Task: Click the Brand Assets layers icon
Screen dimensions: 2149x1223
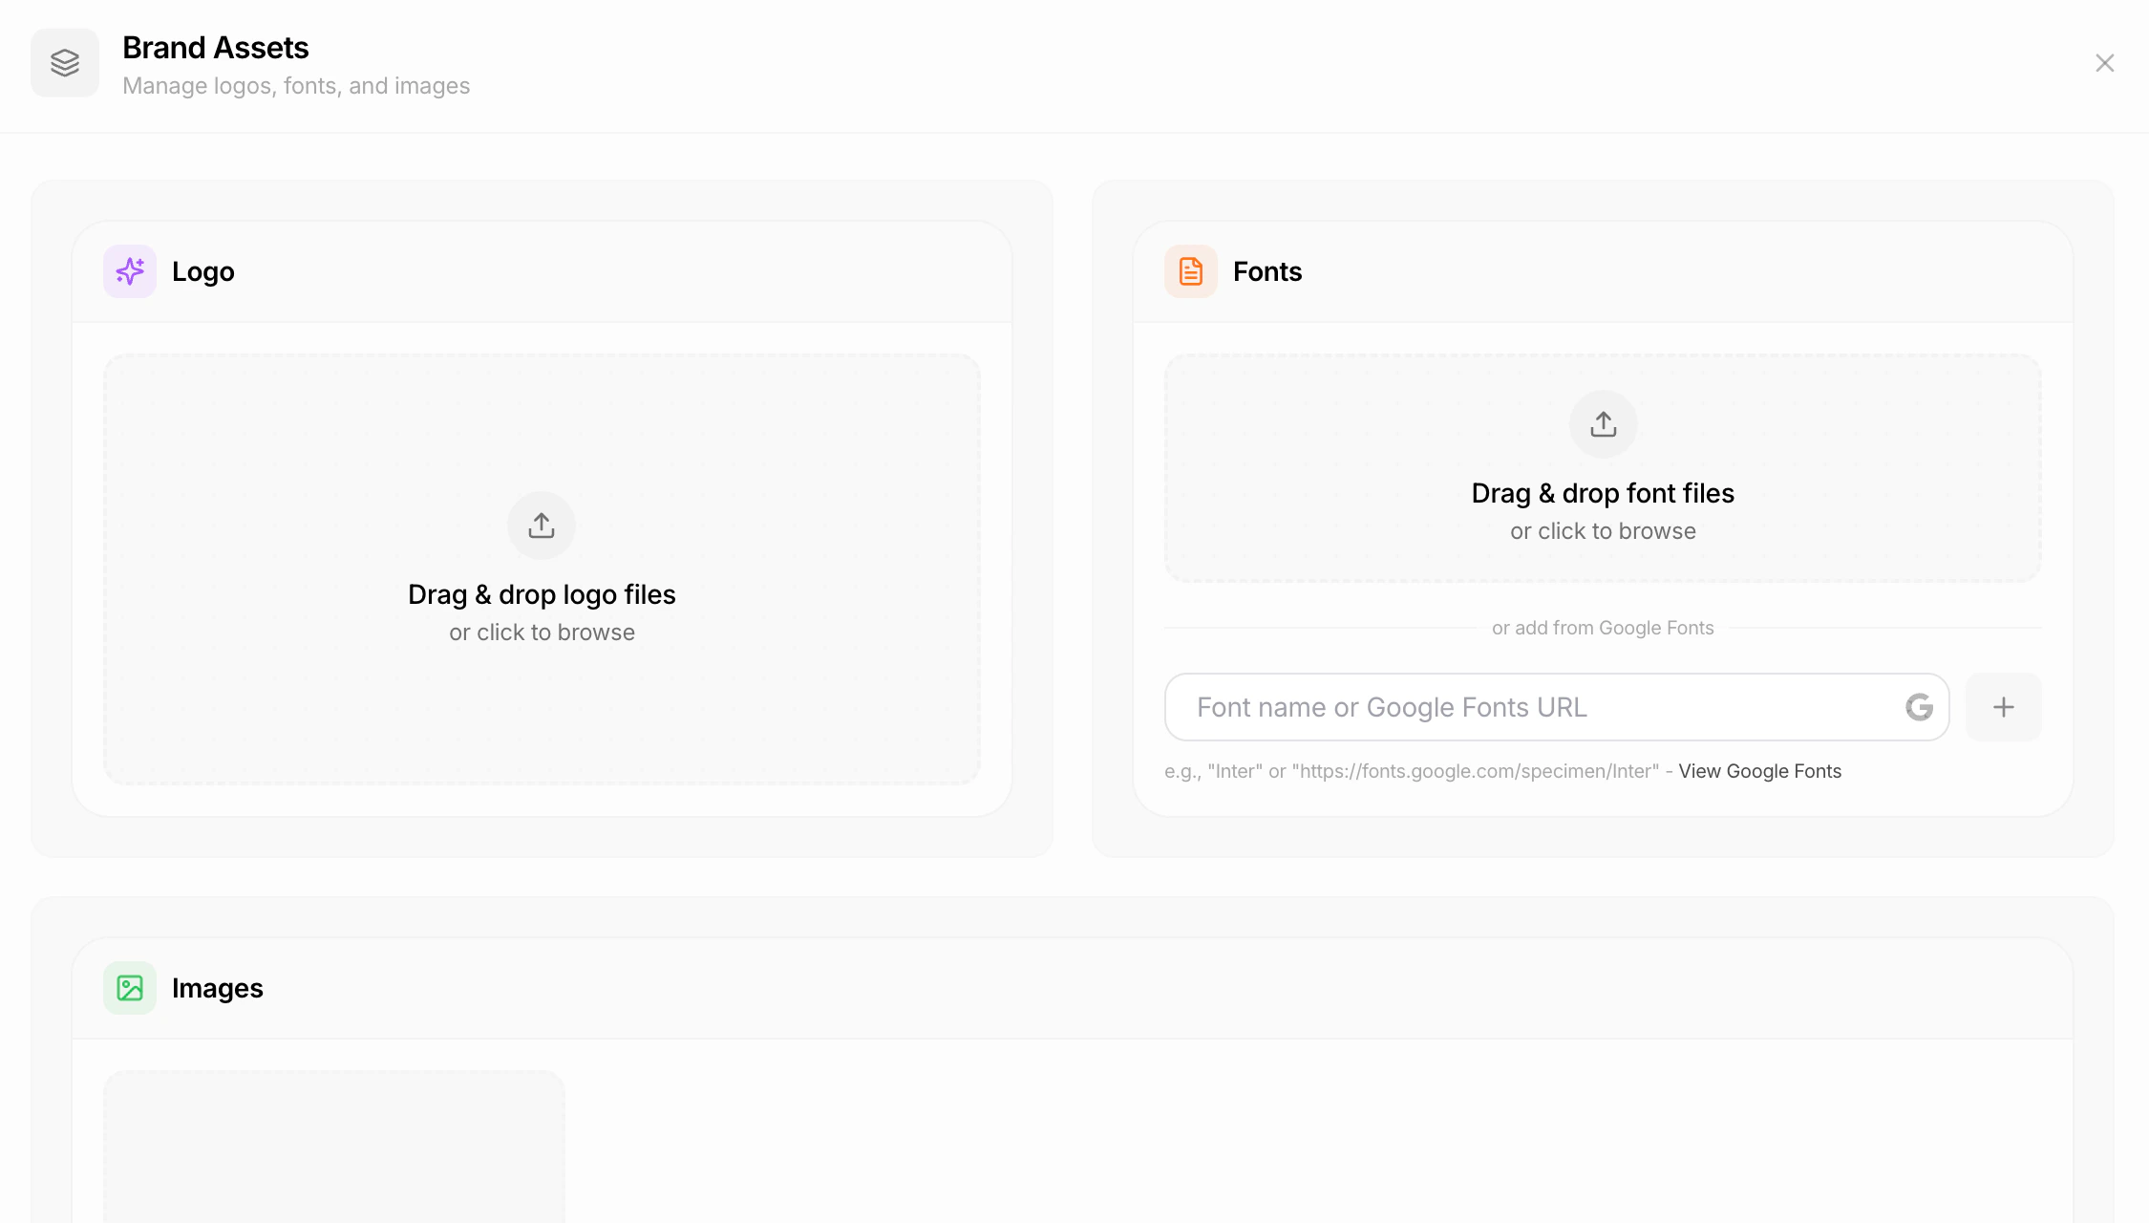Action: pyautogui.click(x=64, y=62)
